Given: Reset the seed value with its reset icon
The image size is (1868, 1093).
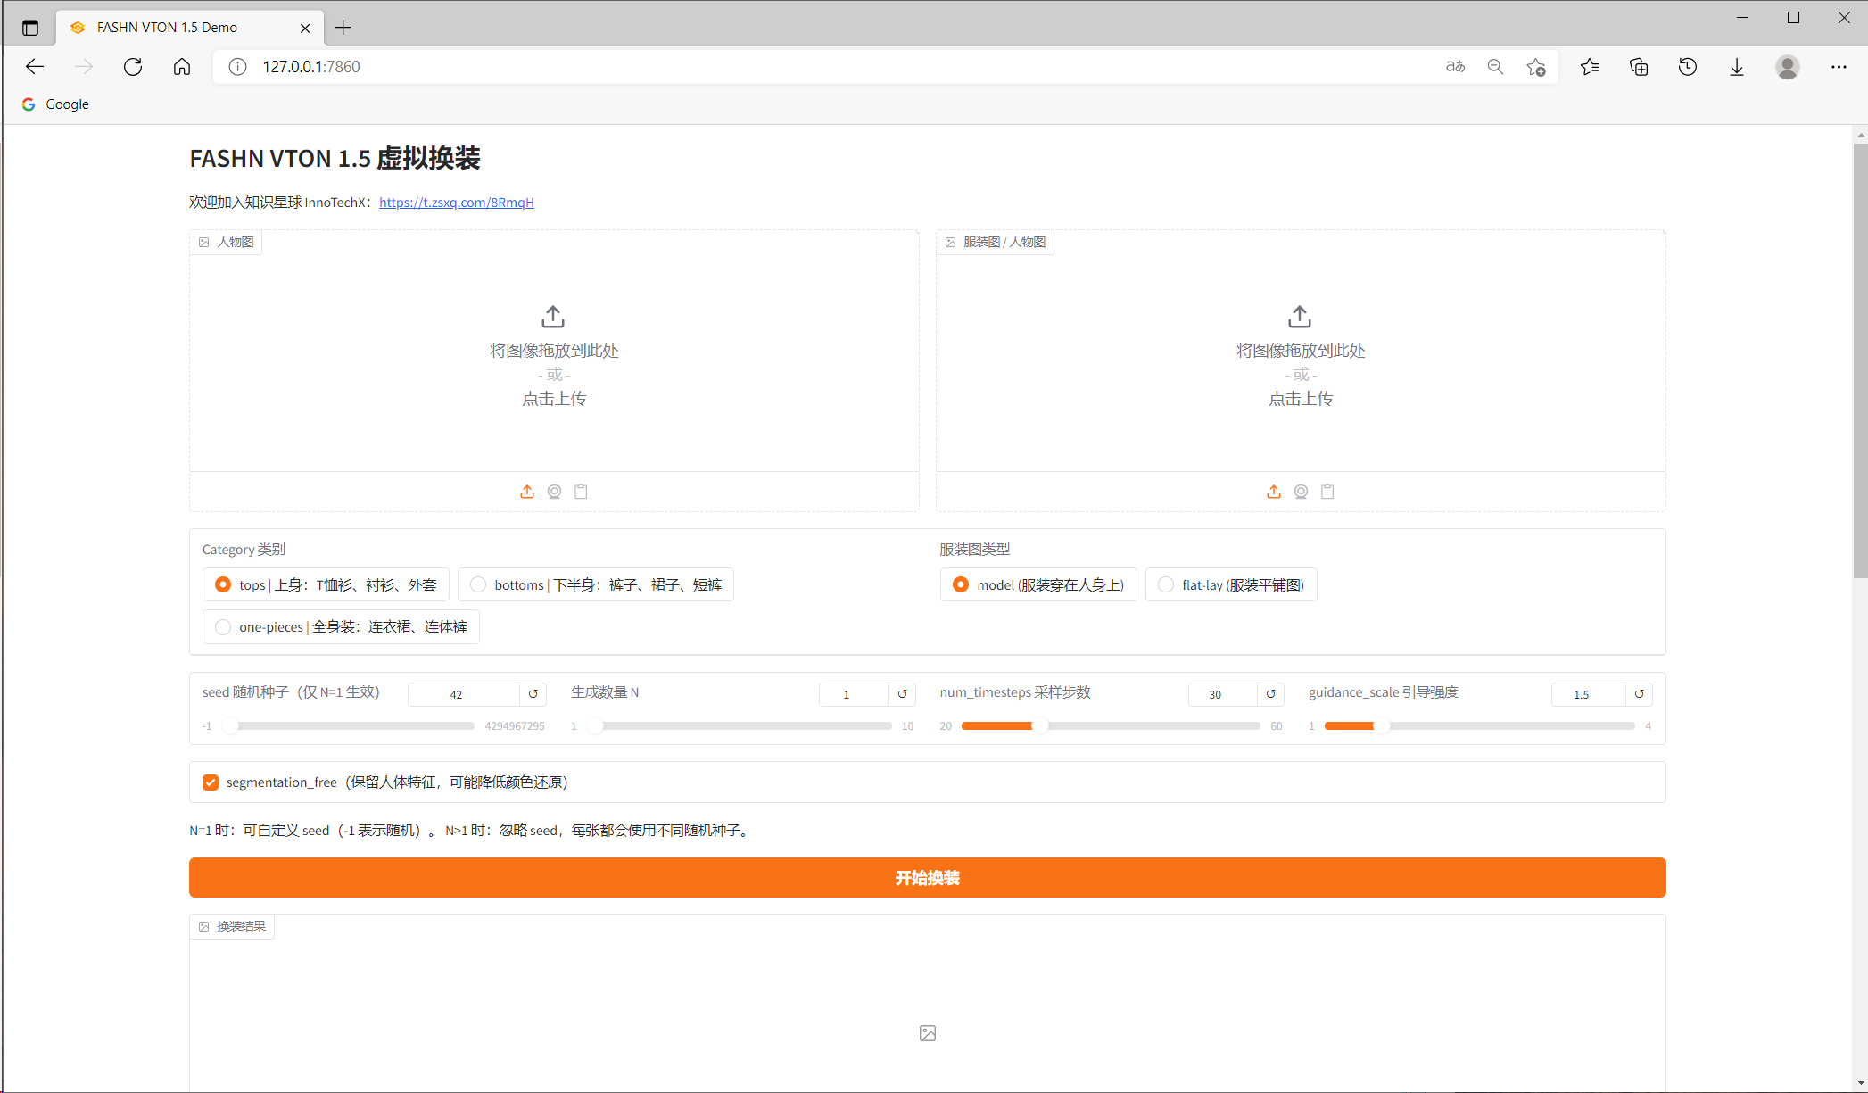Looking at the screenshot, I should click(x=533, y=694).
